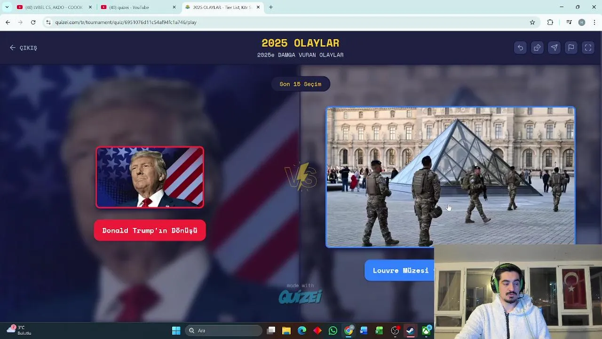Open a new browser tab
Screen dimensions: 602x339
(x=271, y=7)
